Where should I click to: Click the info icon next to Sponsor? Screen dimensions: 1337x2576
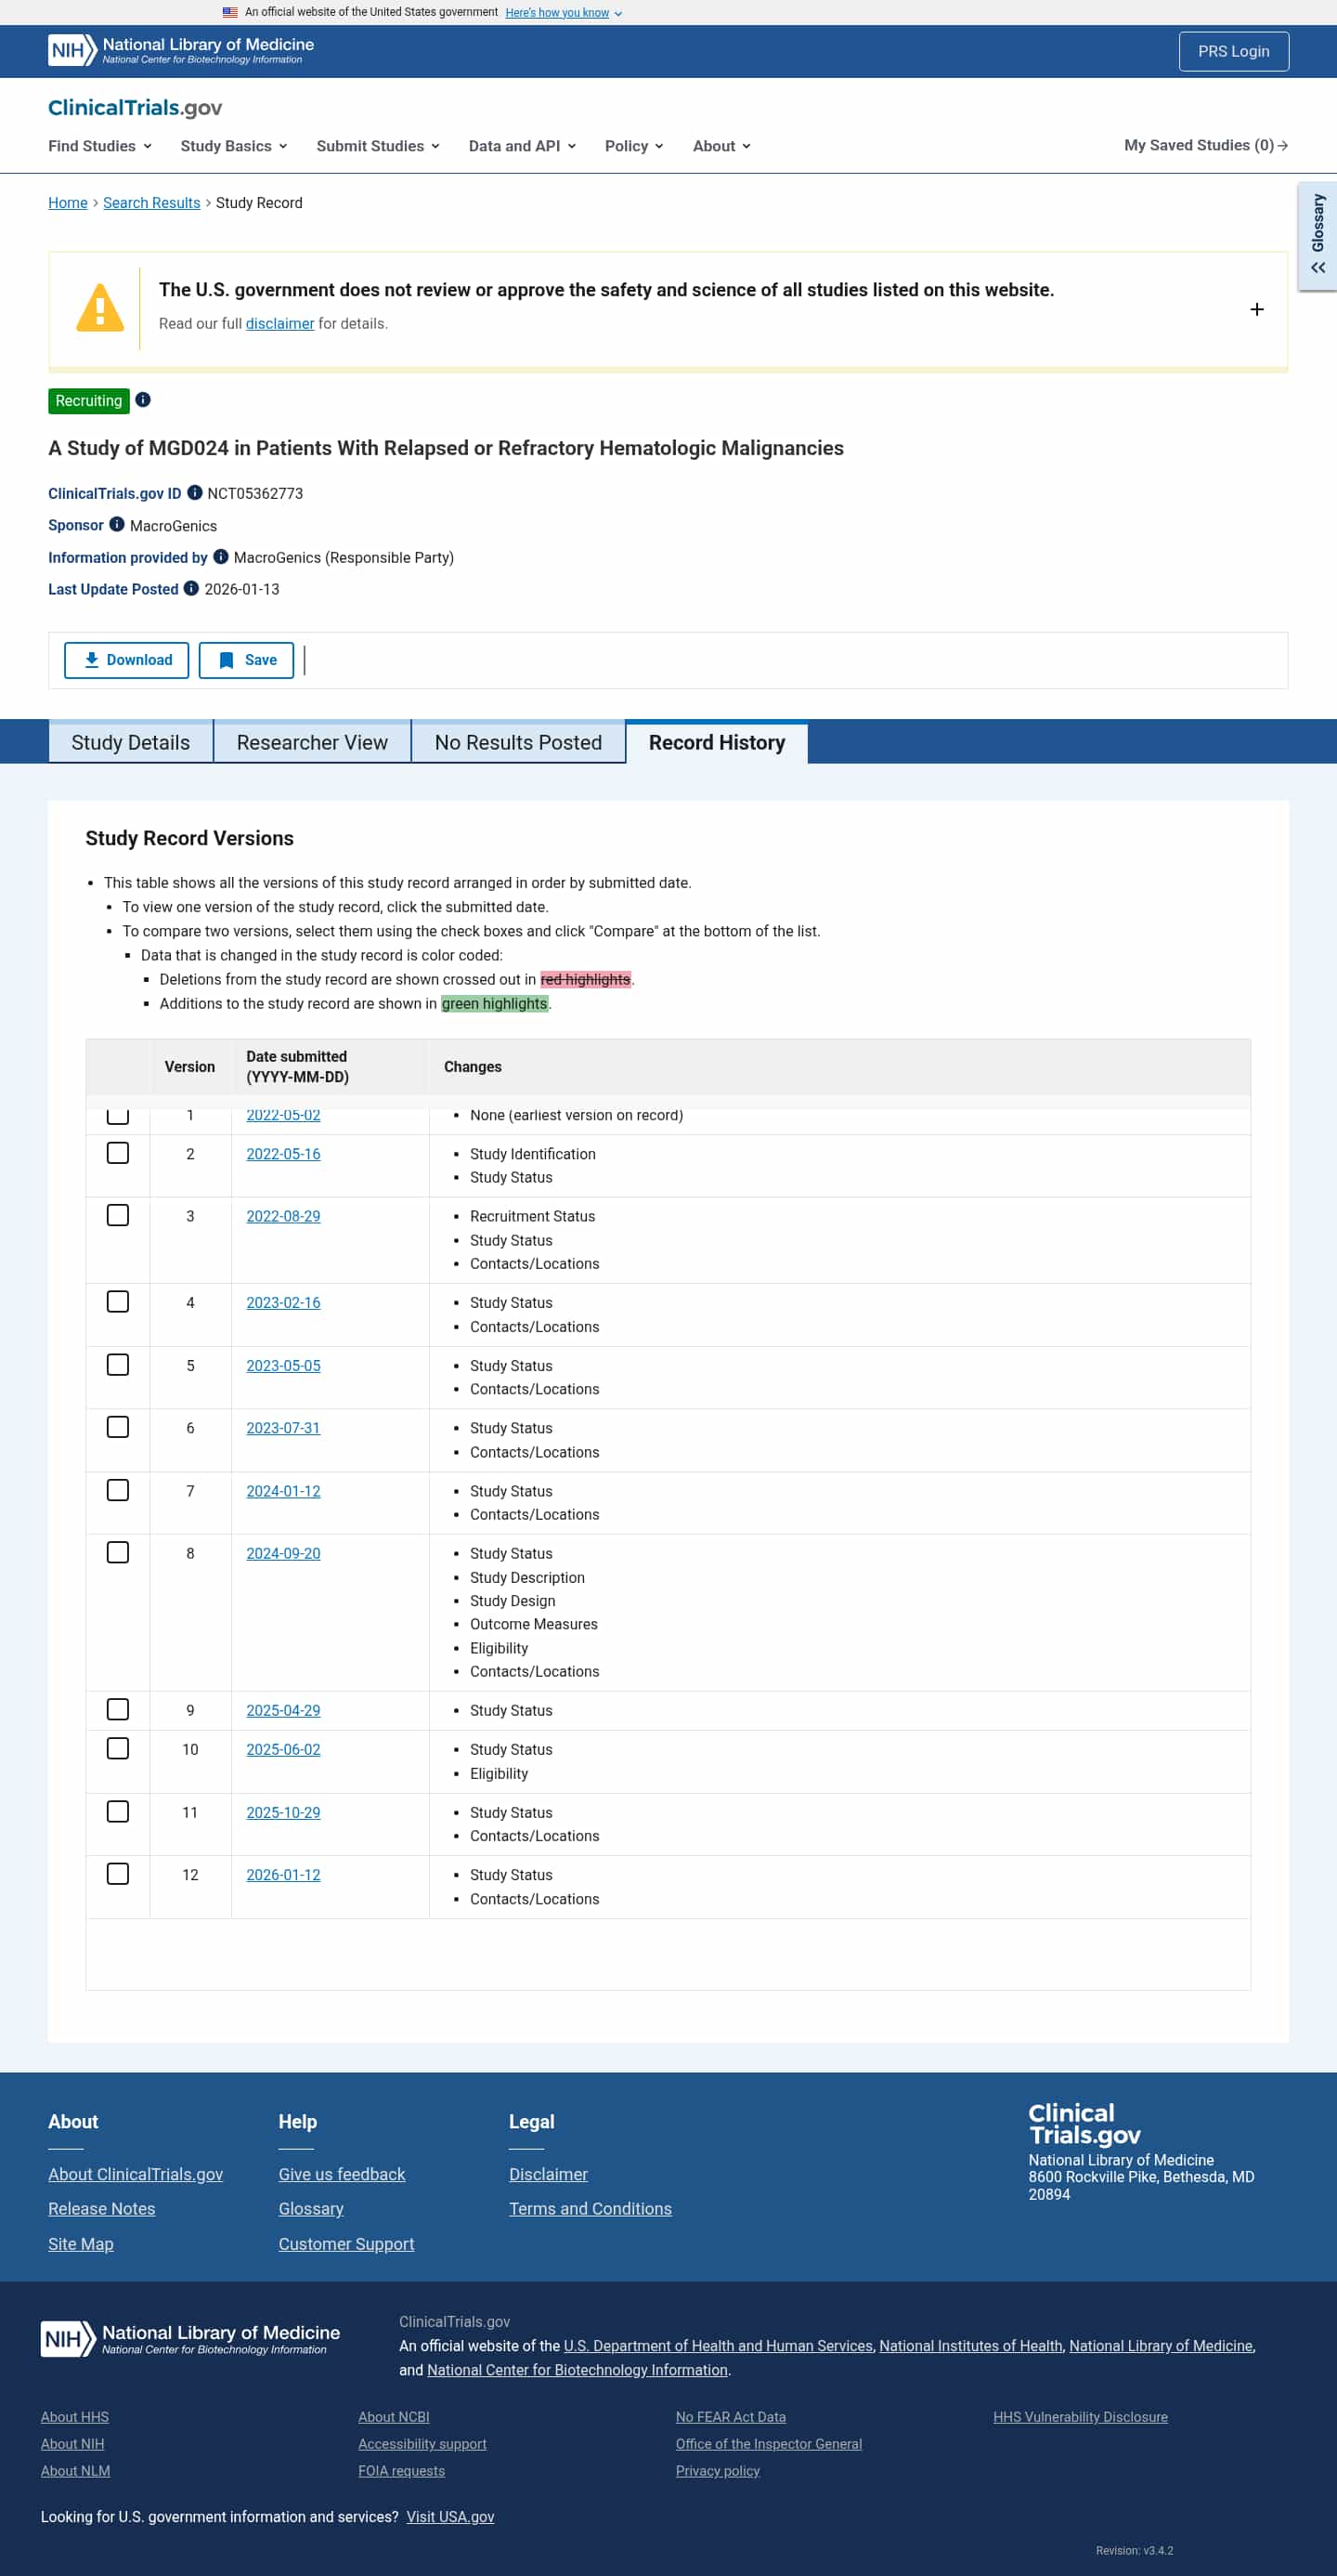[x=117, y=525]
